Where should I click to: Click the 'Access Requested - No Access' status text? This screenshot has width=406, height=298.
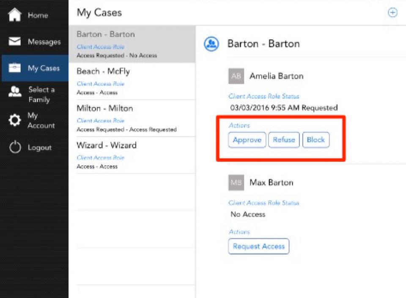117,55
